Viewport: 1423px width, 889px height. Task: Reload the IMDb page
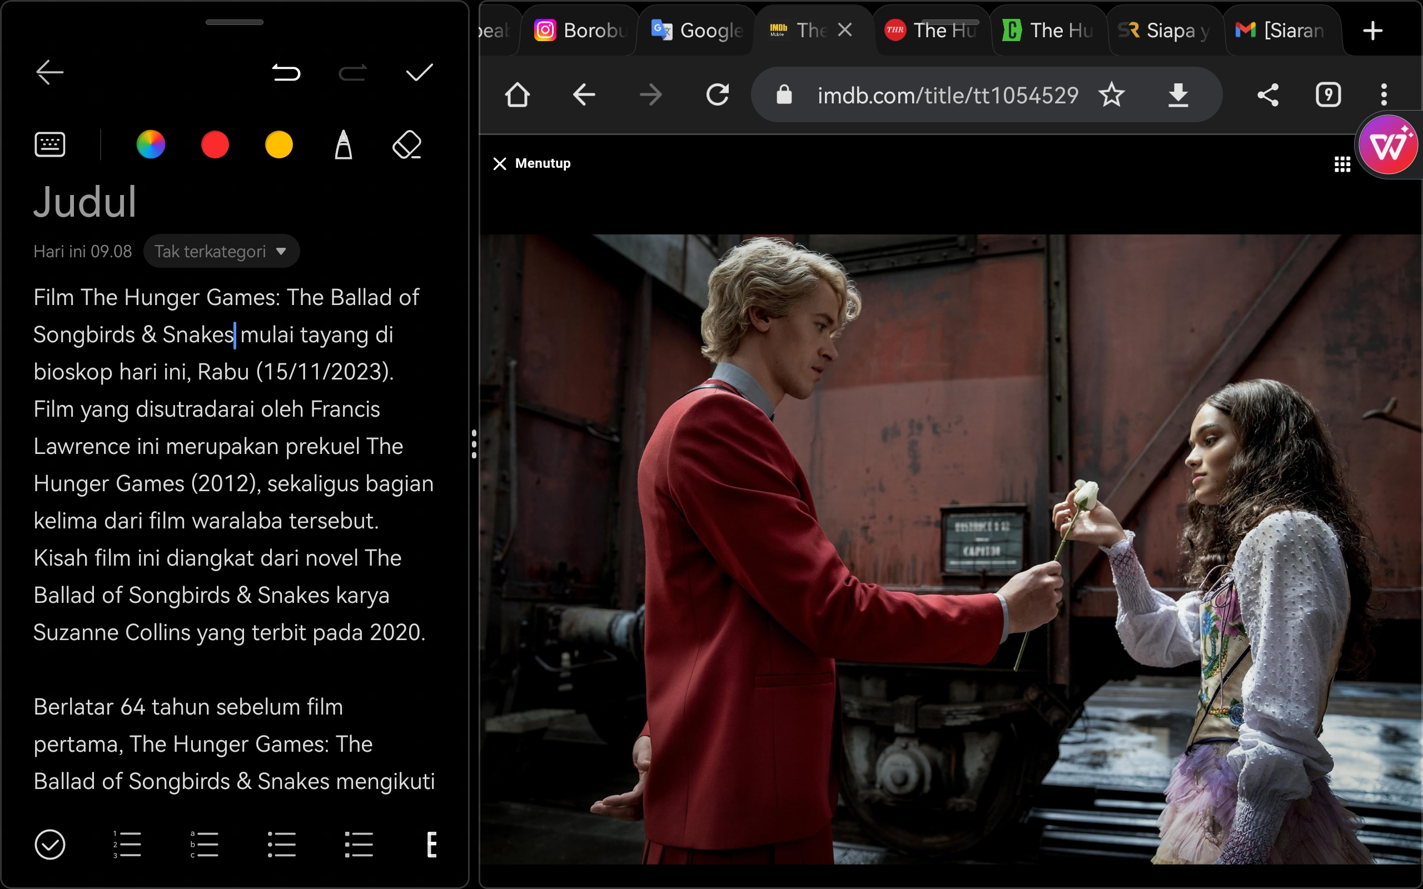coord(718,94)
